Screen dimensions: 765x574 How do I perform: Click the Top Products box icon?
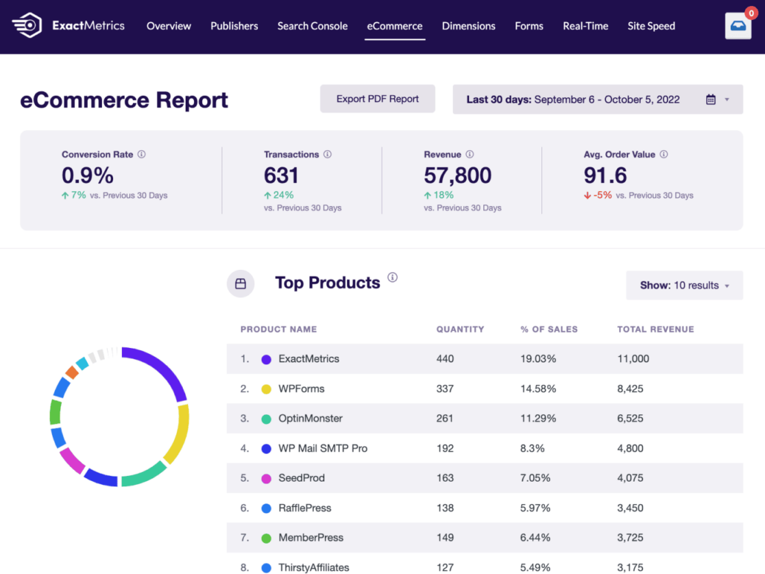241,284
